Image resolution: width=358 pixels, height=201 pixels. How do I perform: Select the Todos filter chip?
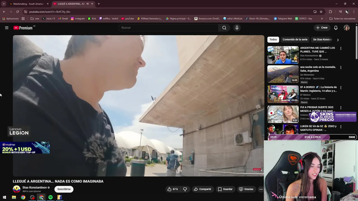pyautogui.click(x=273, y=39)
